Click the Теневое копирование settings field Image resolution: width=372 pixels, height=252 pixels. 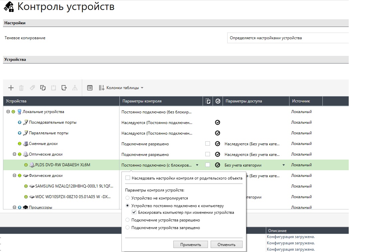tap(288, 38)
